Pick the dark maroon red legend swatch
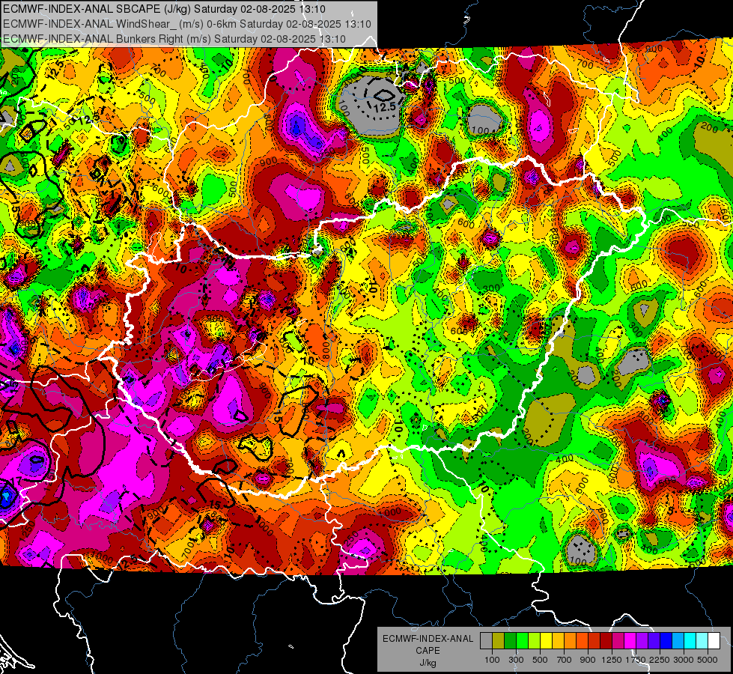Viewport: 733px width, 674px height. [x=606, y=641]
